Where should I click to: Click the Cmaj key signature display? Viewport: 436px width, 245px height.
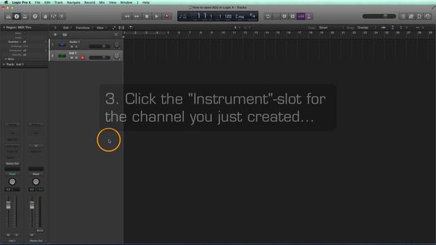239,16
